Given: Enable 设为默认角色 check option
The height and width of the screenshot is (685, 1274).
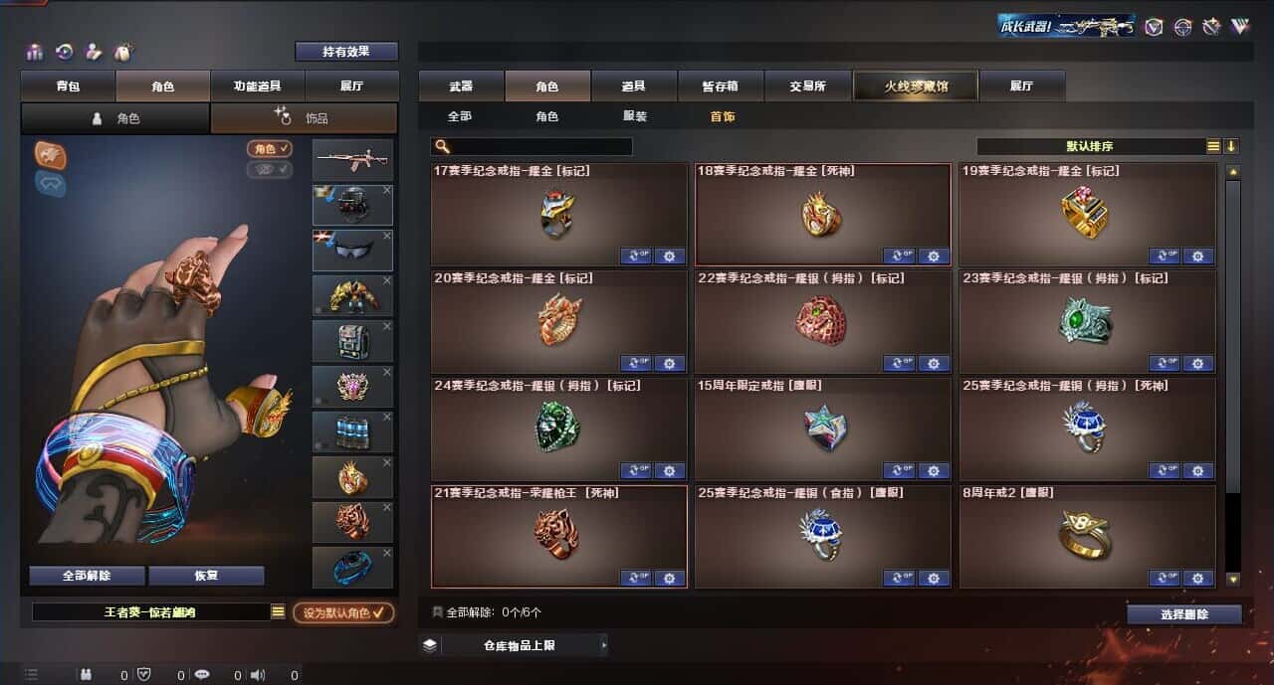Looking at the screenshot, I should tap(342, 612).
